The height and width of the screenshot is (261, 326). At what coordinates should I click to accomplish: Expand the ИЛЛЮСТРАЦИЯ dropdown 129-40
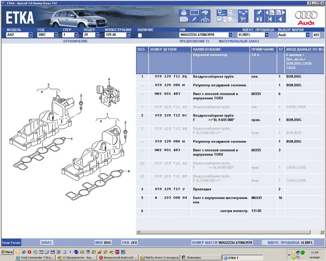[x=128, y=35]
